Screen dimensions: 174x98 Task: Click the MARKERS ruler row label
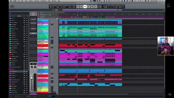pyautogui.click(x=42, y=17)
